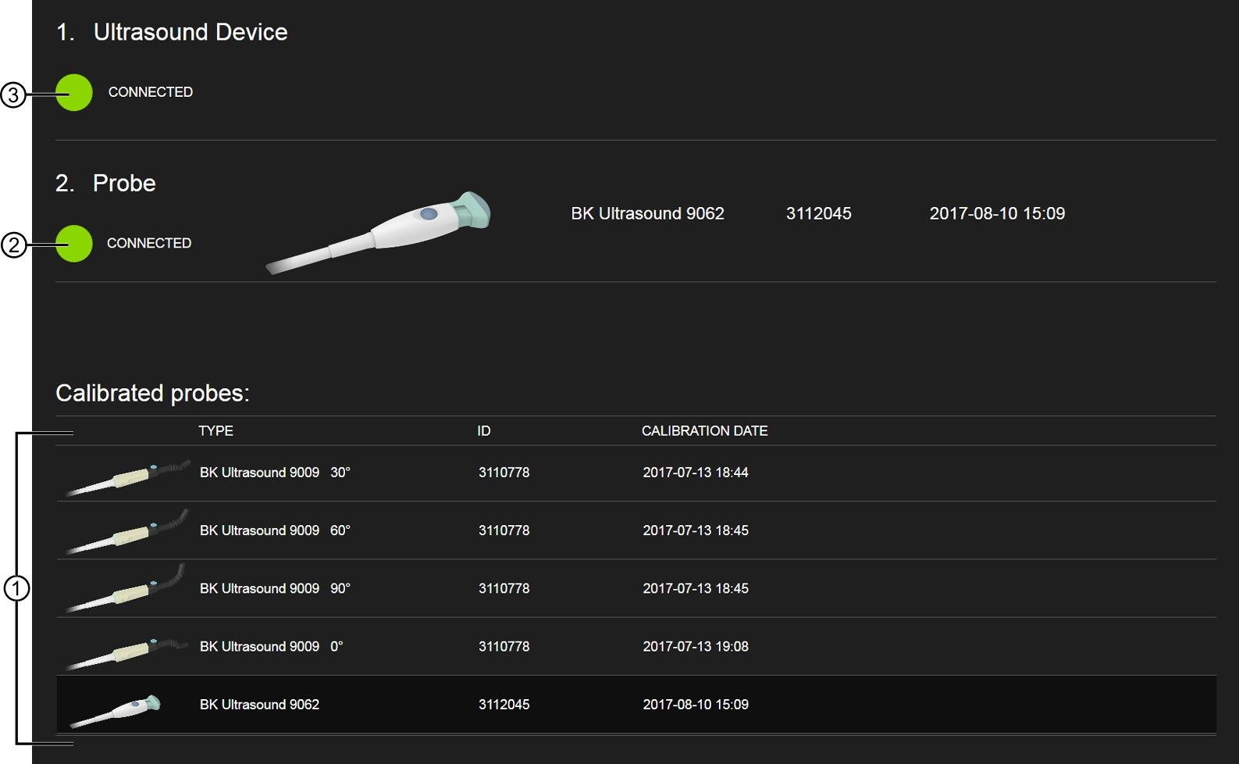Screen dimensions: 1239x764
Task: Click date 2017-08-10 15:09 in Probe section
Action: [x=997, y=213]
